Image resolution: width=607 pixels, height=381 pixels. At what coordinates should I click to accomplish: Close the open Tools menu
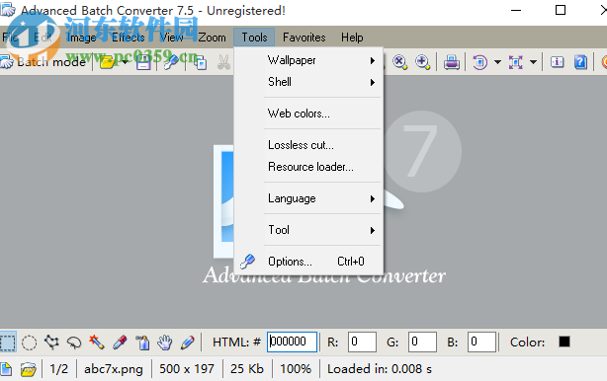254,38
